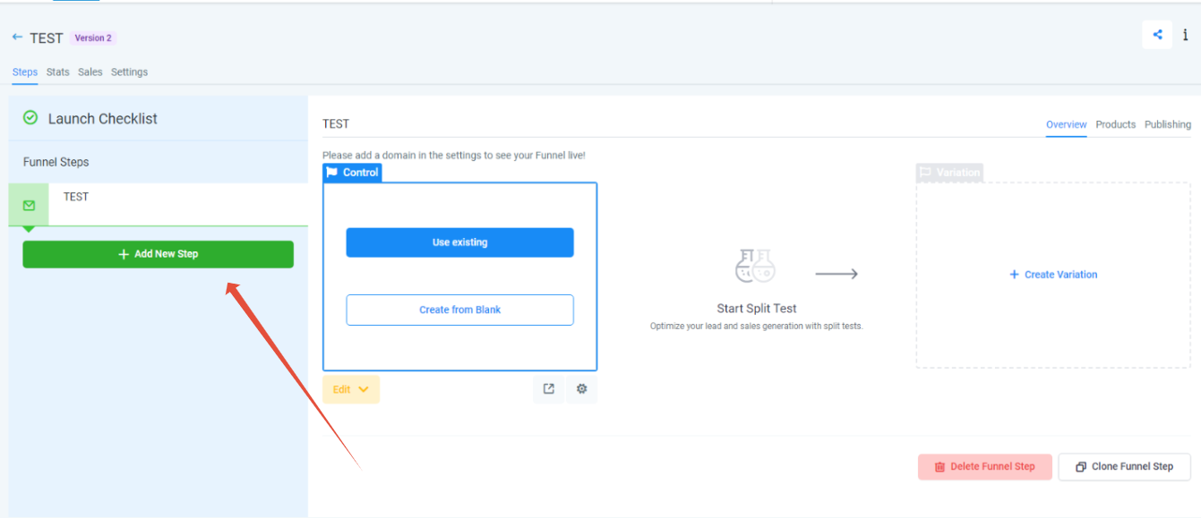Click the share funnel icon
The image size is (1201, 518).
1157,34
